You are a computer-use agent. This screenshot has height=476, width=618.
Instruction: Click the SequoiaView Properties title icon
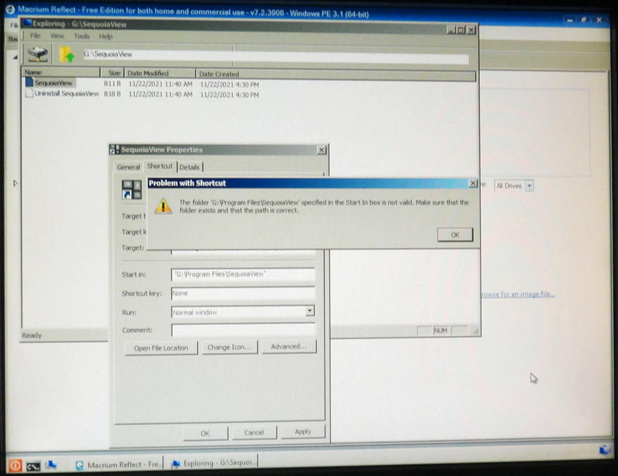pos(114,150)
